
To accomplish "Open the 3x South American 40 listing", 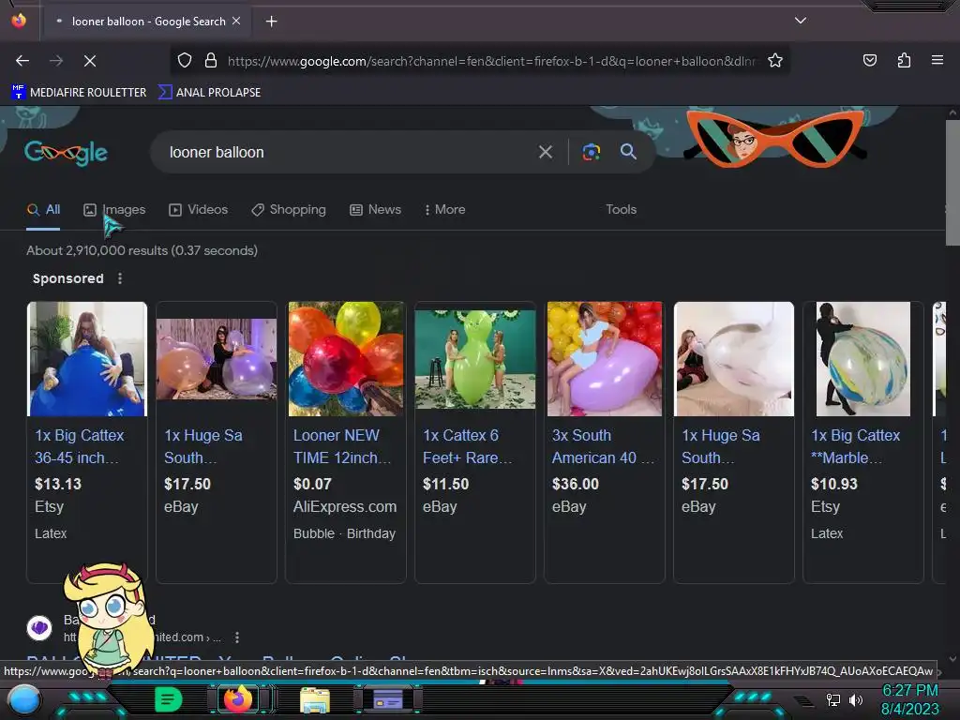I will tap(603, 446).
